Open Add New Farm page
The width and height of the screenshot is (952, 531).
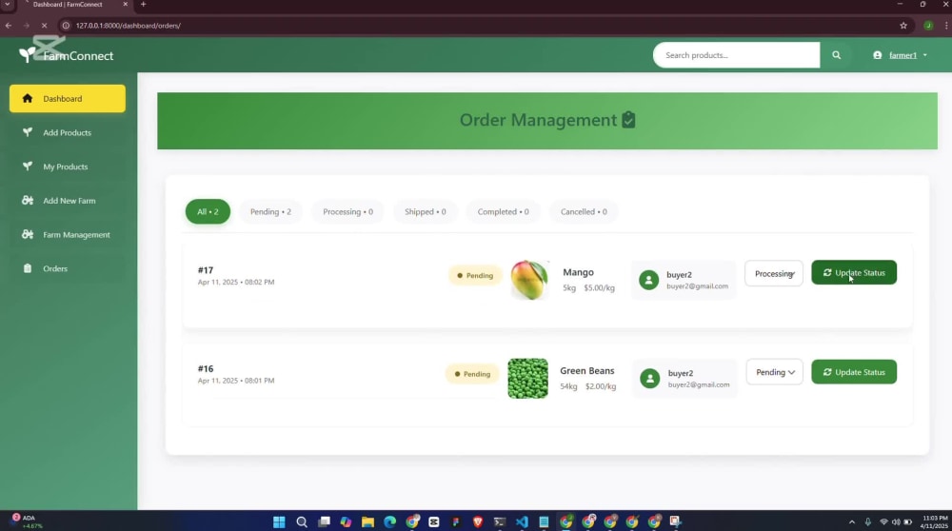(68, 200)
